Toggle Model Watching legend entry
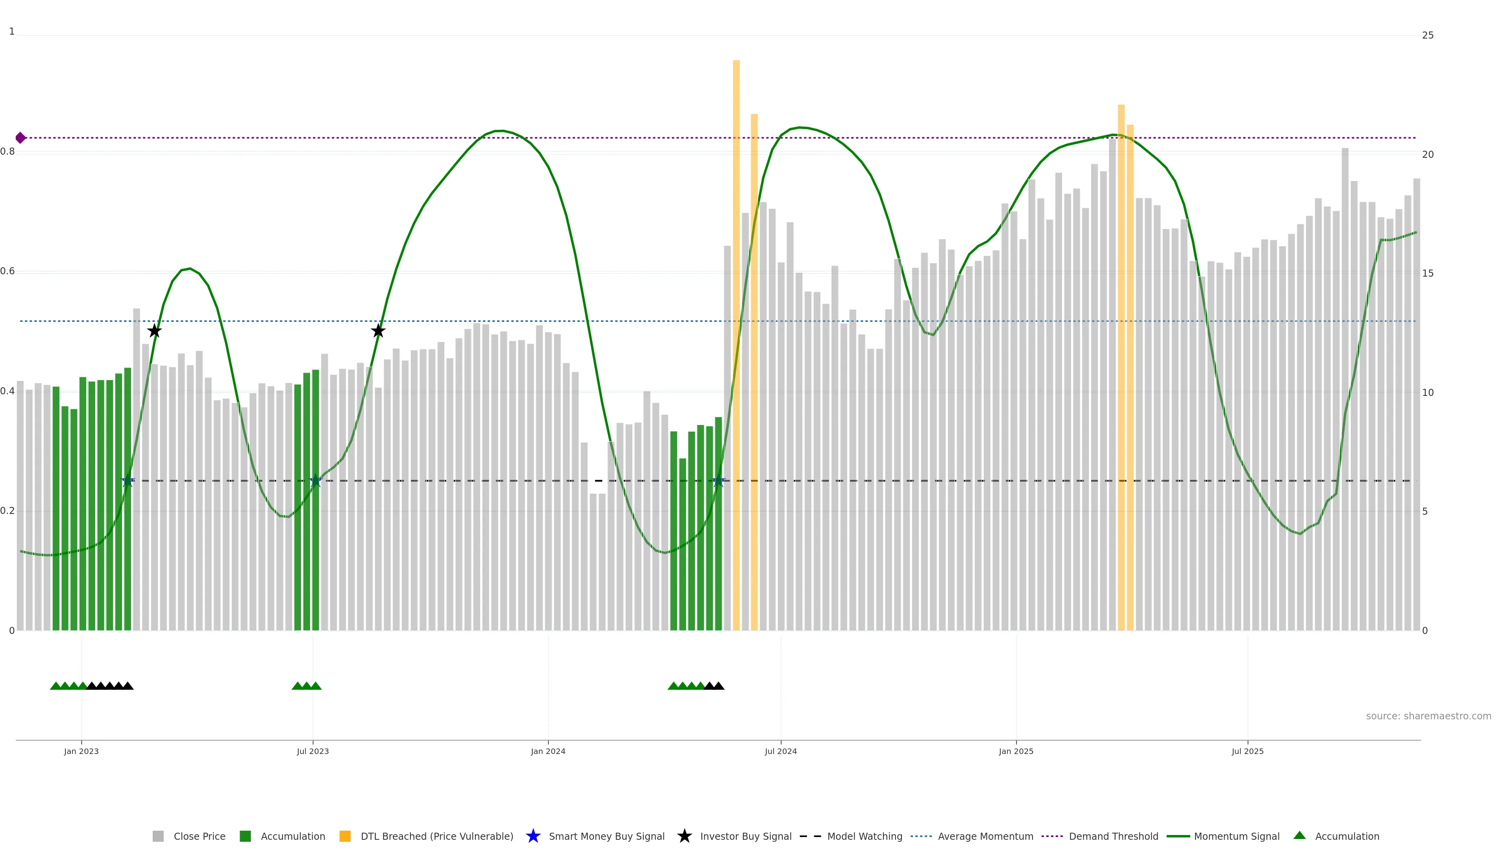Image resolution: width=1511 pixels, height=850 pixels. pos(864,836)
